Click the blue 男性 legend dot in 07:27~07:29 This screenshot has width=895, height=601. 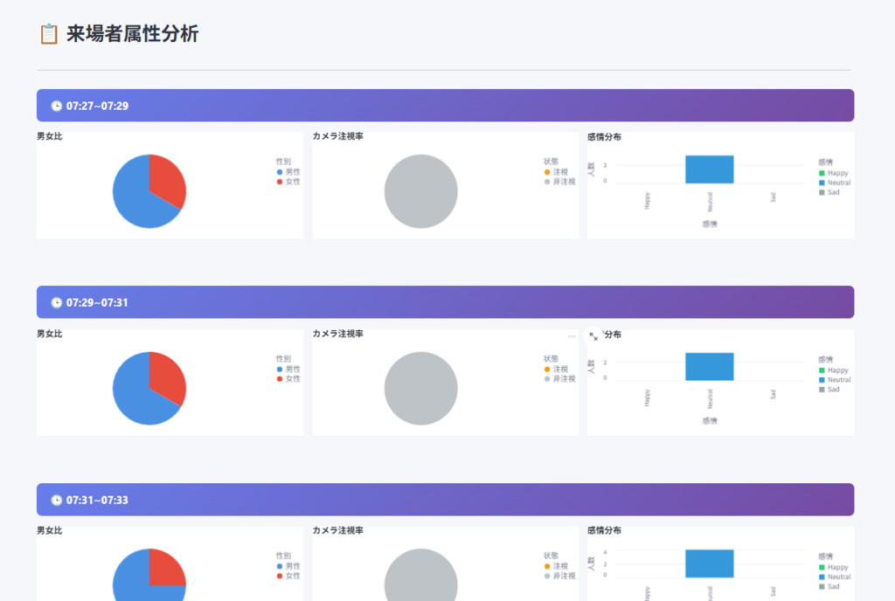280,172
